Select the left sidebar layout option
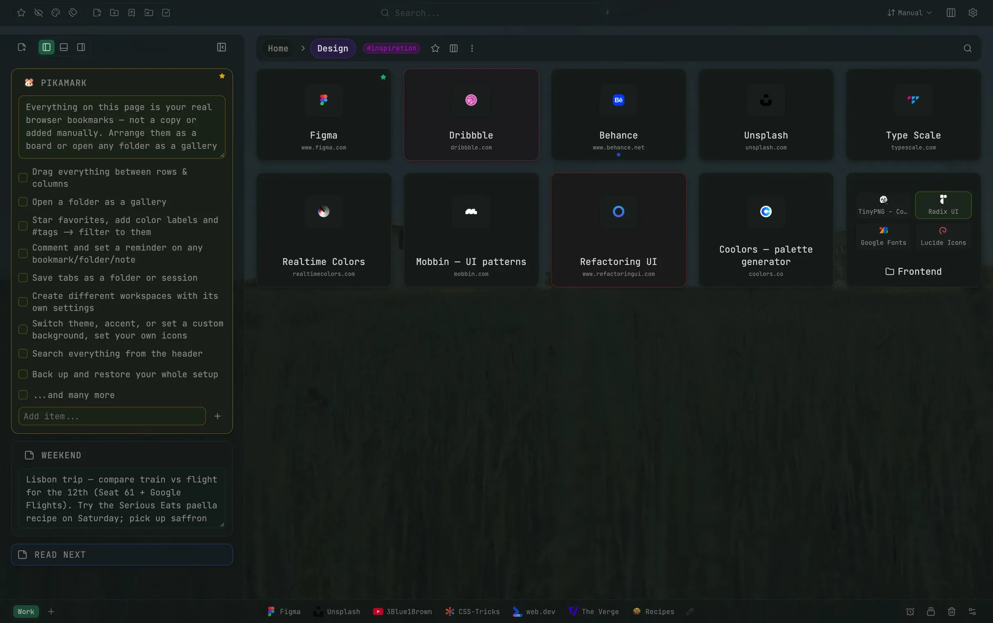The height and width of the screenshot is (623, 993). 46,47
